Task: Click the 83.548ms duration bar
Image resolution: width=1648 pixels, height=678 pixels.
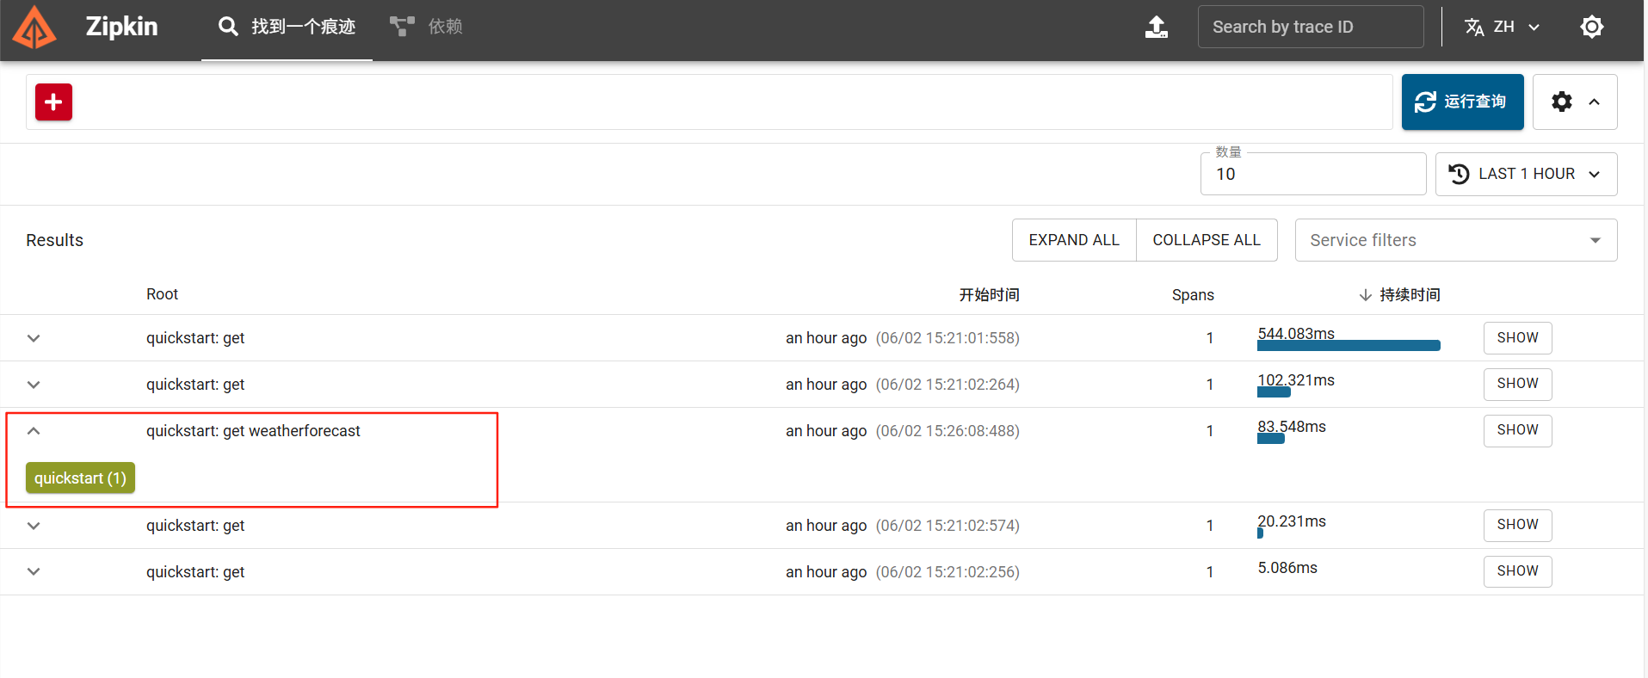Action: tap(1271, 439)
